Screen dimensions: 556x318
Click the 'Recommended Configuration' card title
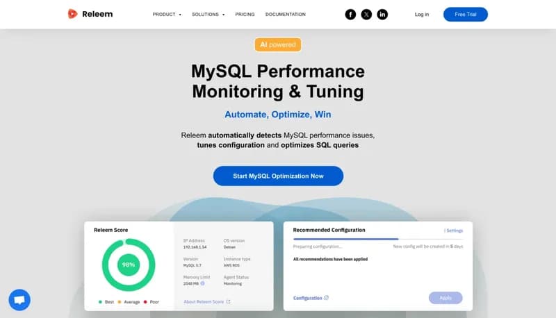(329, 230)
